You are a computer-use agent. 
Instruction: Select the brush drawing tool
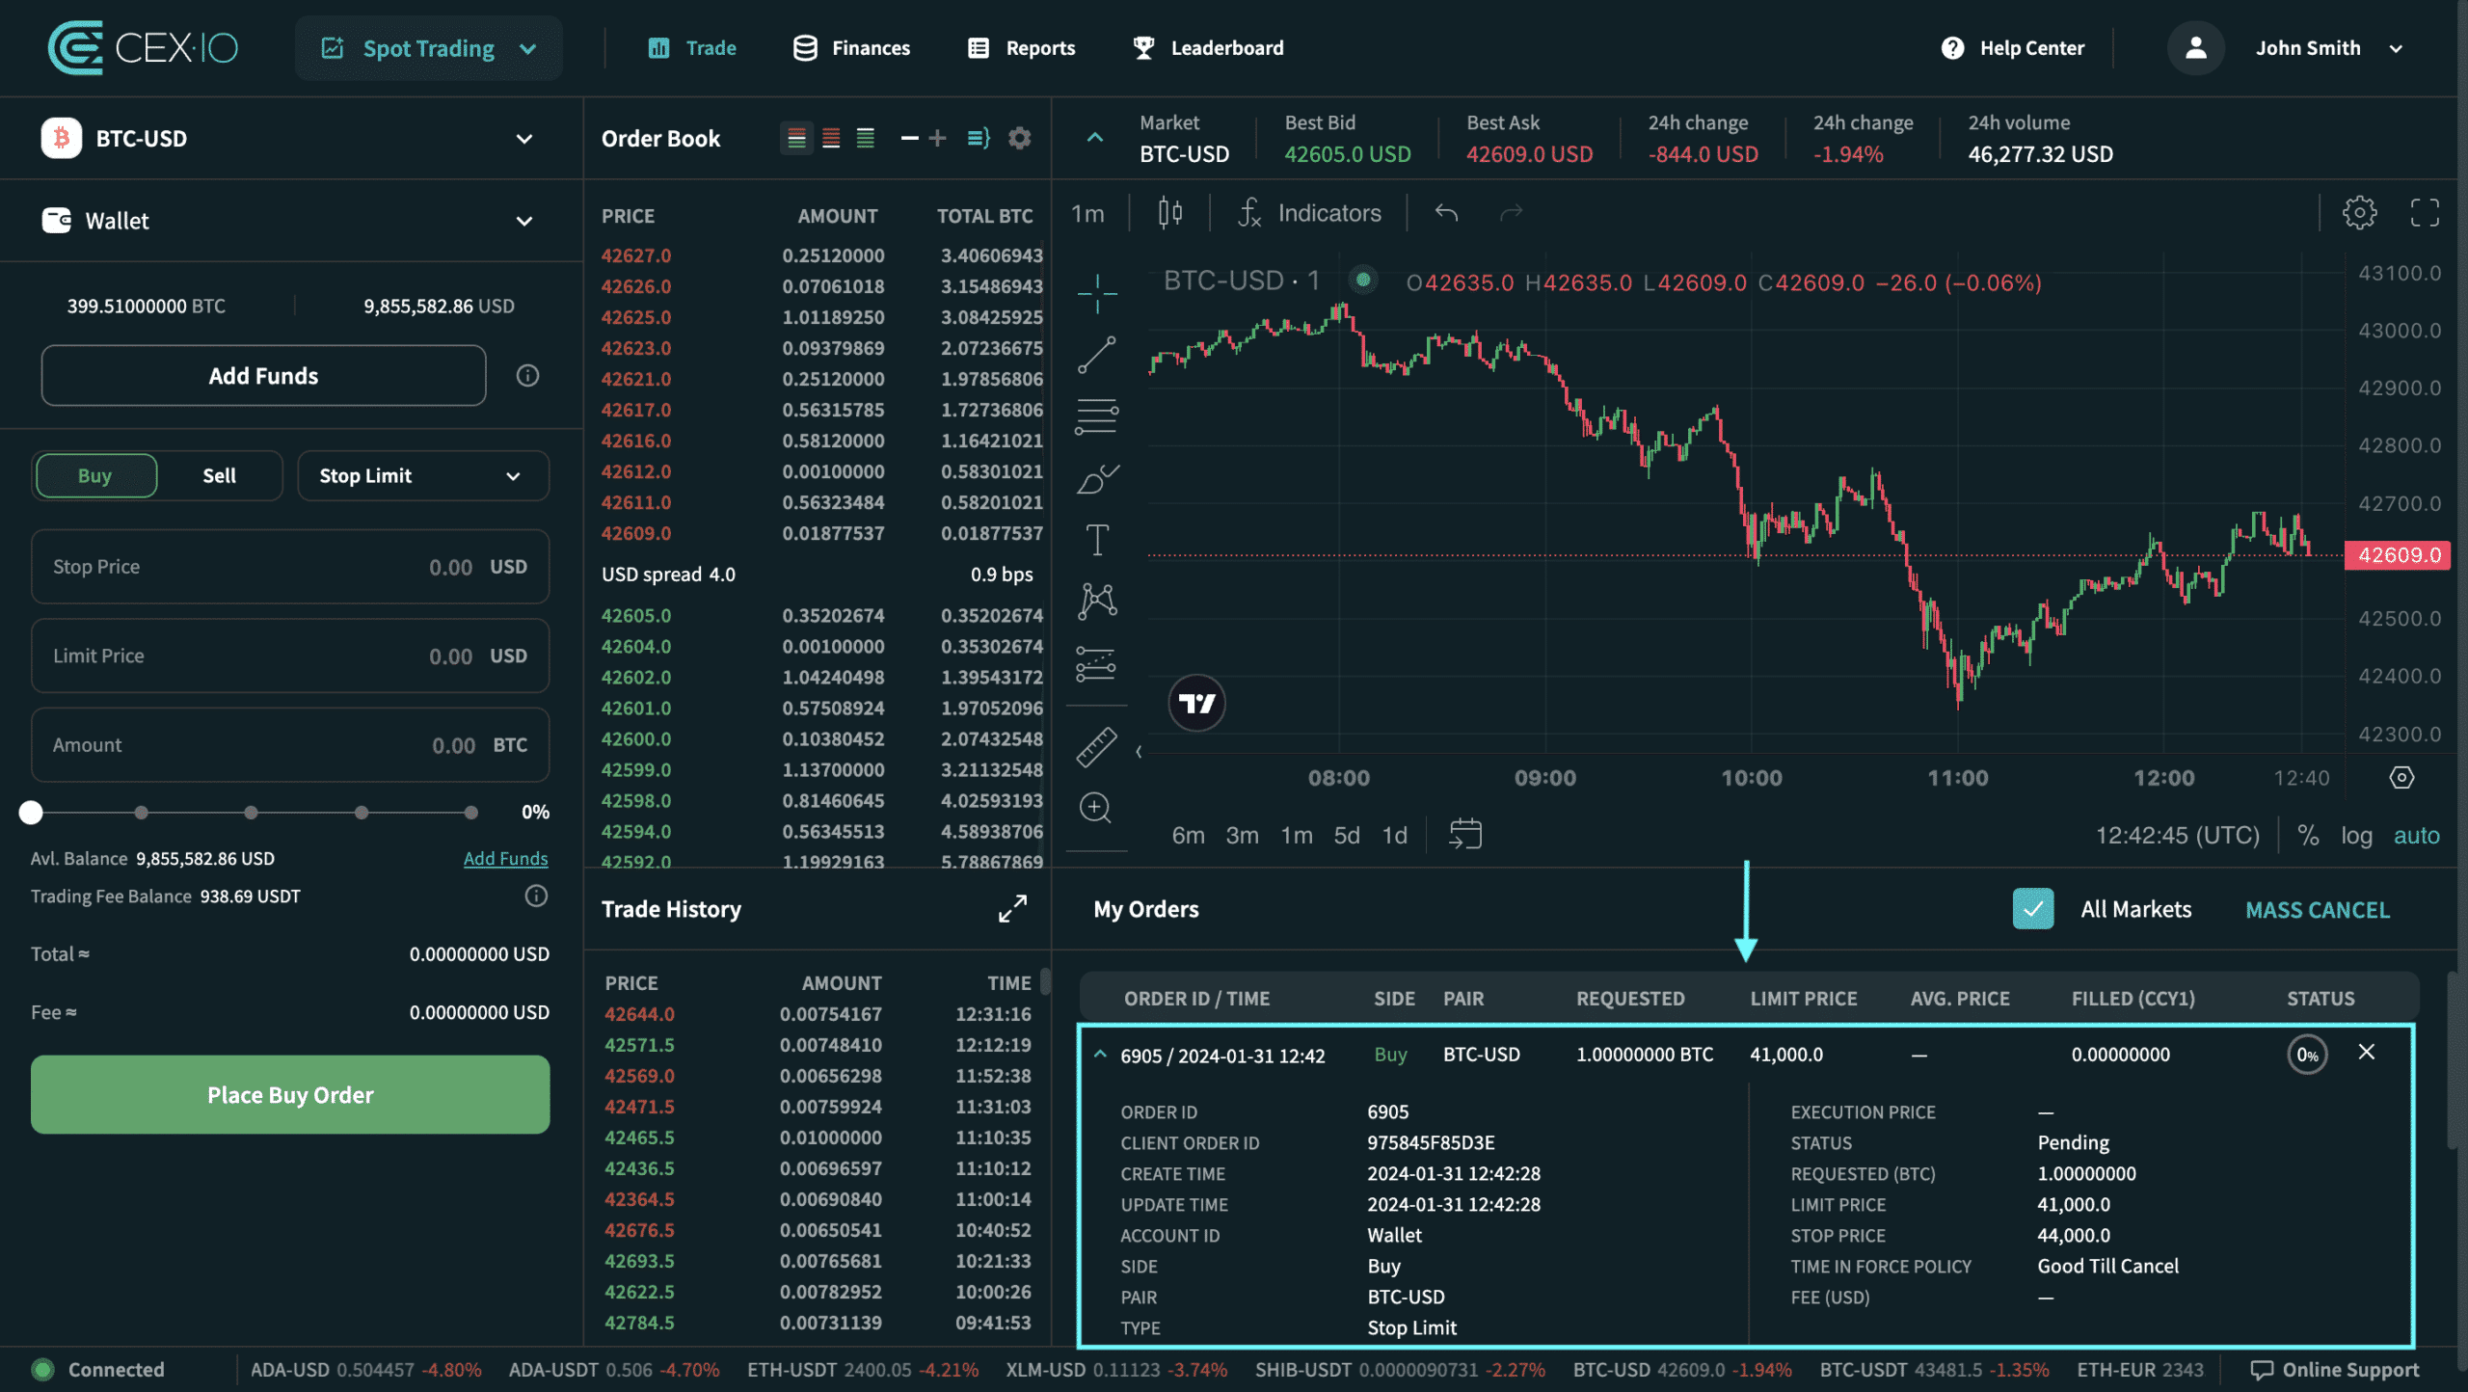(1097, 478)
